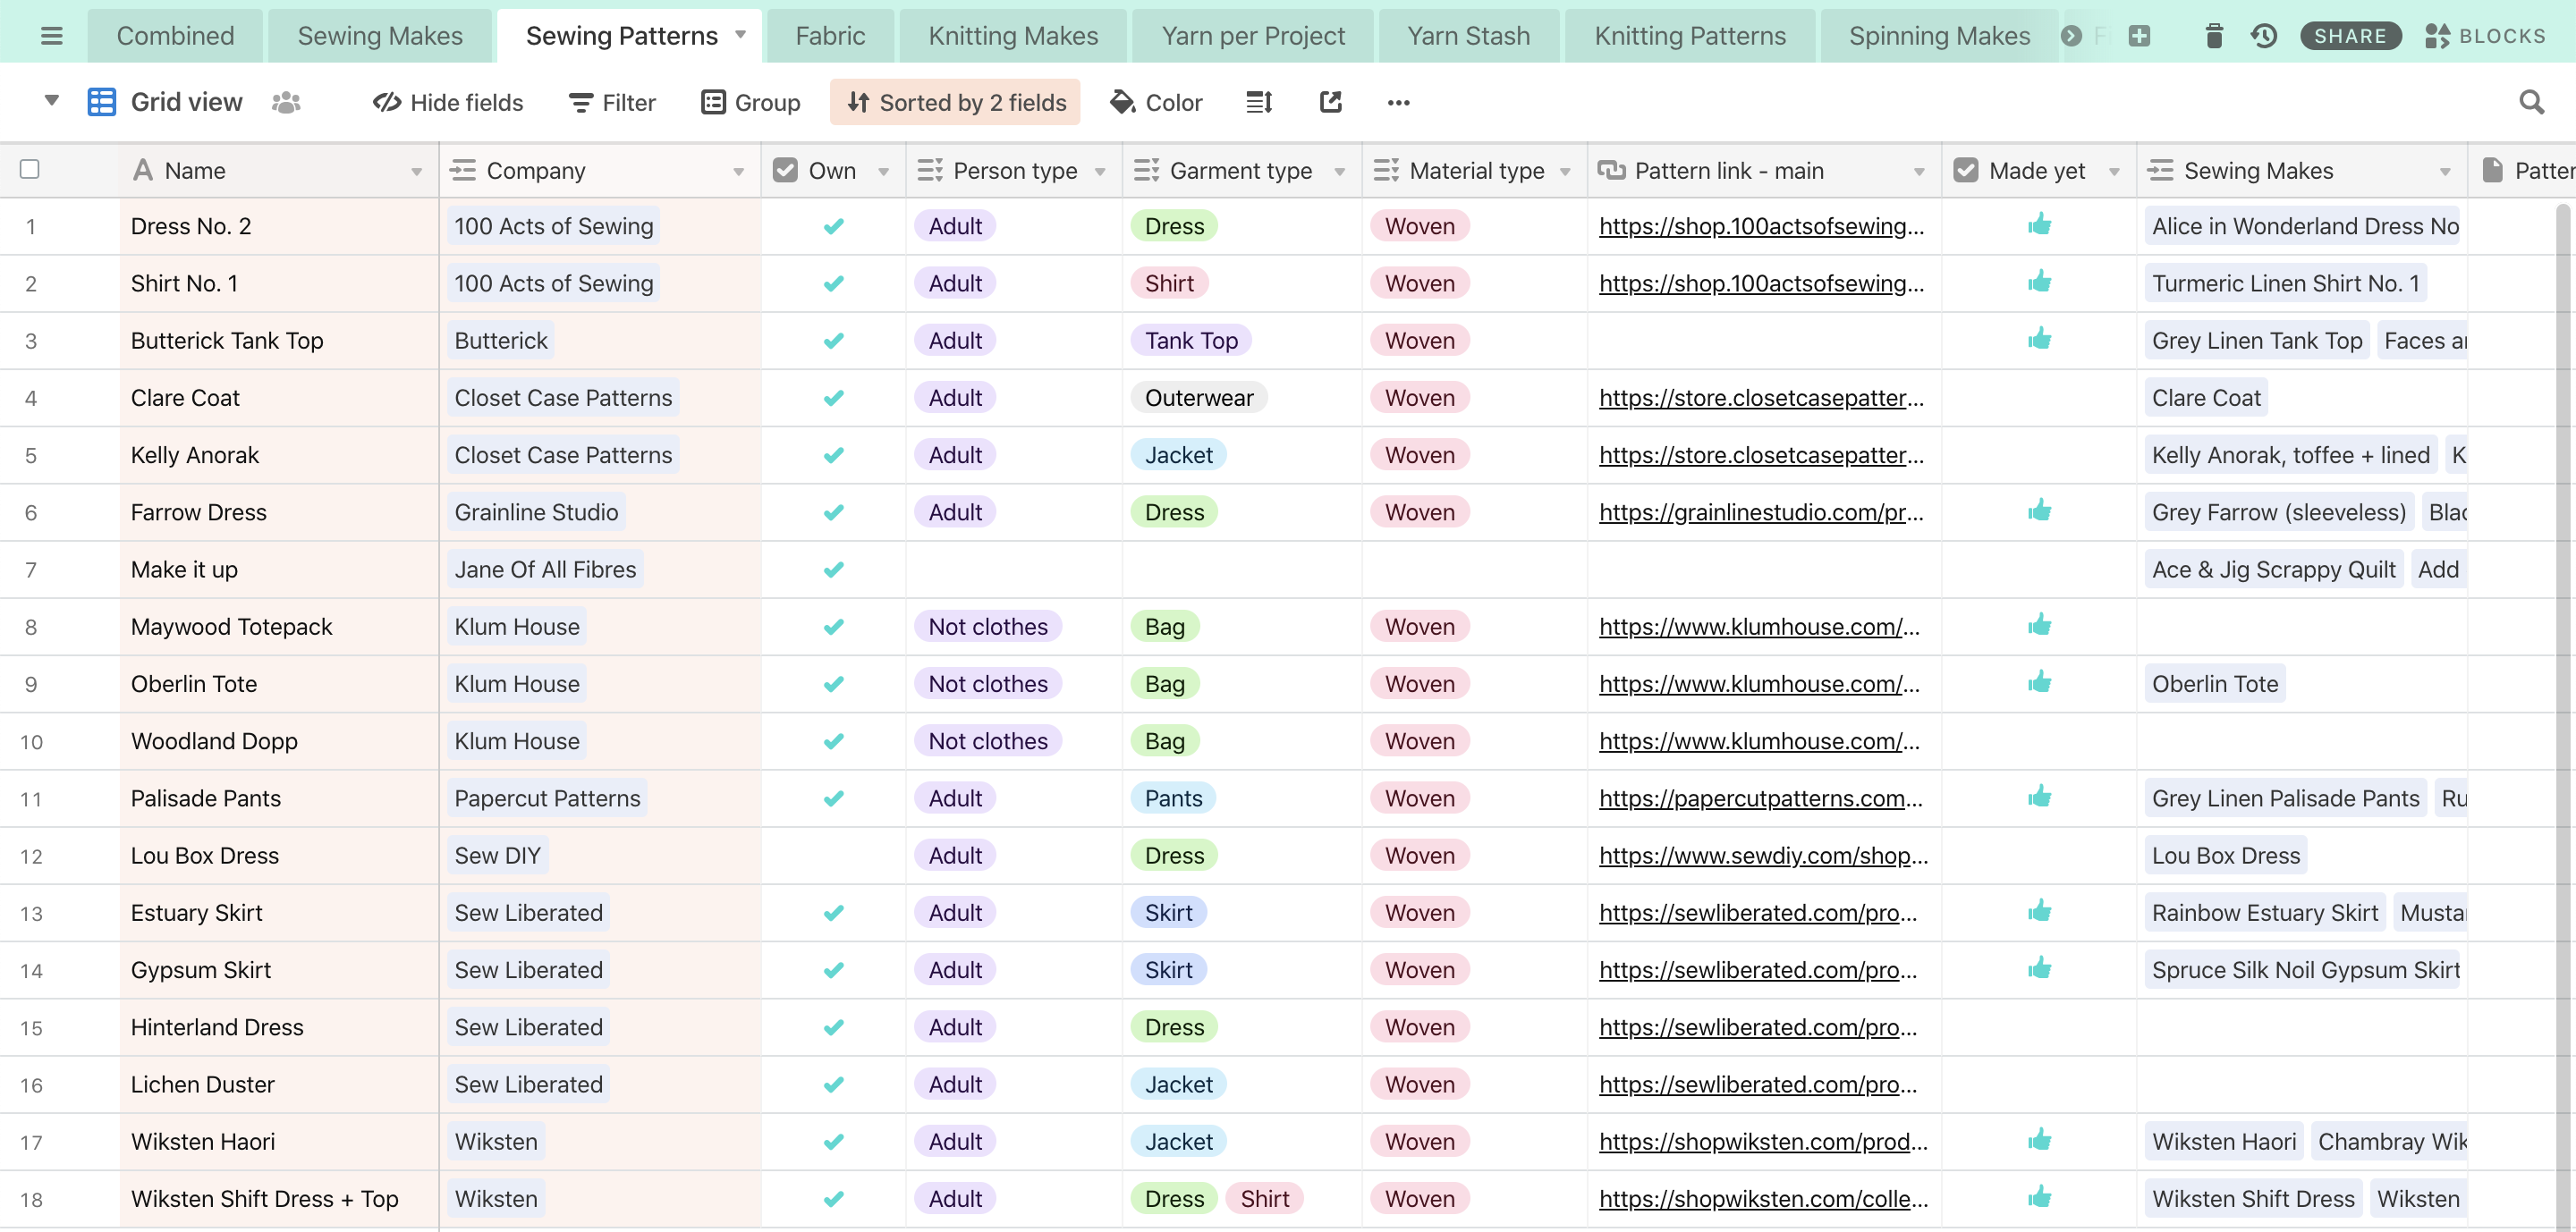
Task: Switch to the Sewing Makes tab
Action: tap(380, 37)
